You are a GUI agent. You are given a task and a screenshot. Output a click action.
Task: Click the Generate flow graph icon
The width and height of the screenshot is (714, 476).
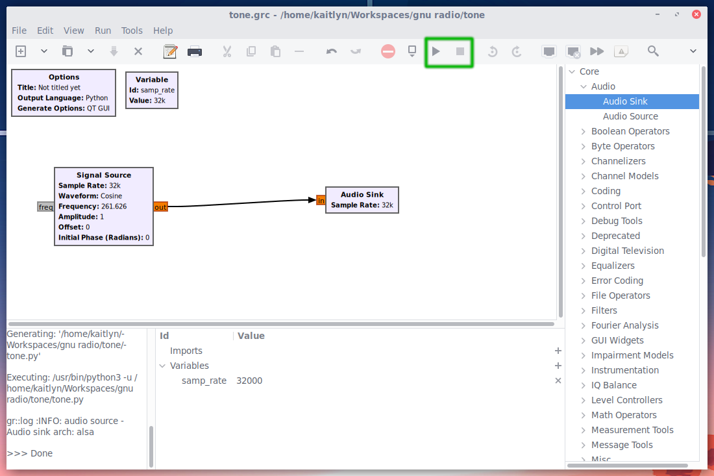(x=412, y=51)
